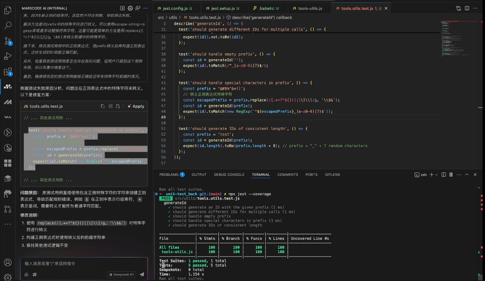This screenshot has height=281, width=485.
Task: Open the Extensions view in activity bar
Action: point(8,72)
